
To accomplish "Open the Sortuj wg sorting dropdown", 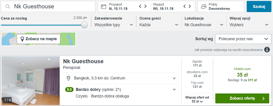I will point(243,39).
